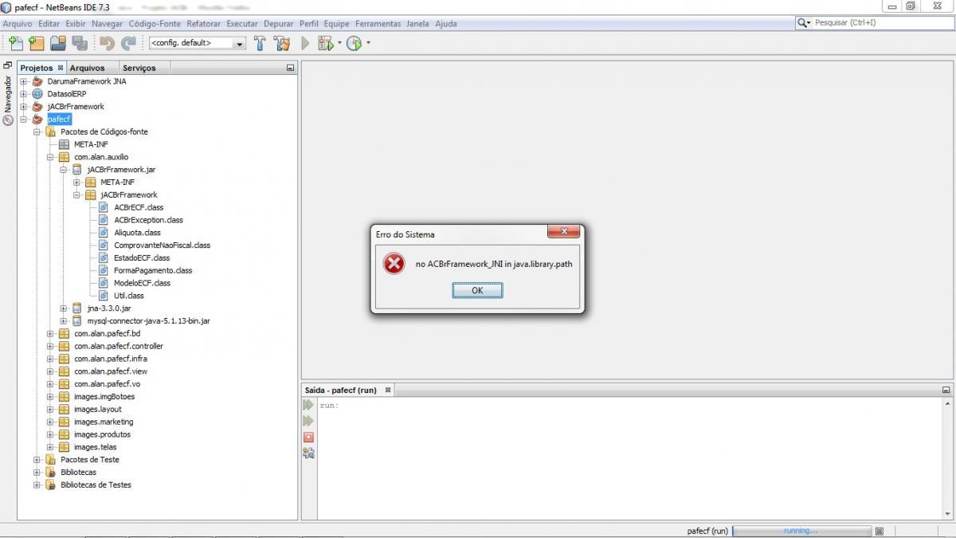956x538 pixels.
Task: Click the restore window group icon above Navegador
Action: 8,65
